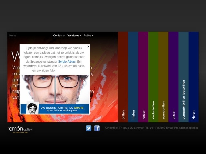Select the kinderbrillen green tab

point(153,77)
